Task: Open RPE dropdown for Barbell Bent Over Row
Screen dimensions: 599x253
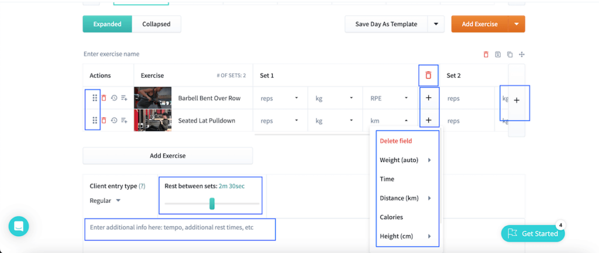Action: click(x=389, y=98)
